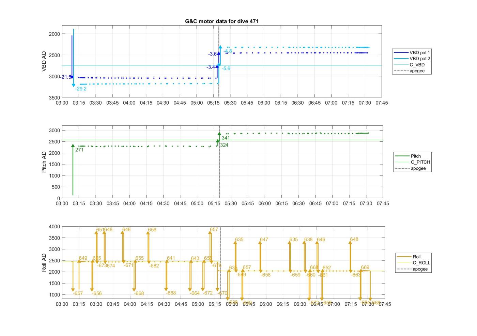Click the "Pitch AD" y-axis label
Viewport: 477px width, 336px height.
coord(44,162)
